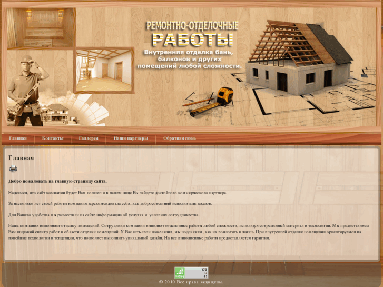Open the Галлерея menu item
This screenshot has height=287, width=383.
tap(89, 138)
